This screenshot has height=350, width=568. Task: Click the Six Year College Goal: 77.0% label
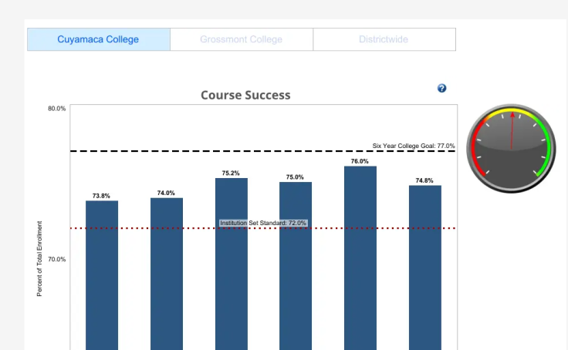pos(414,146)
